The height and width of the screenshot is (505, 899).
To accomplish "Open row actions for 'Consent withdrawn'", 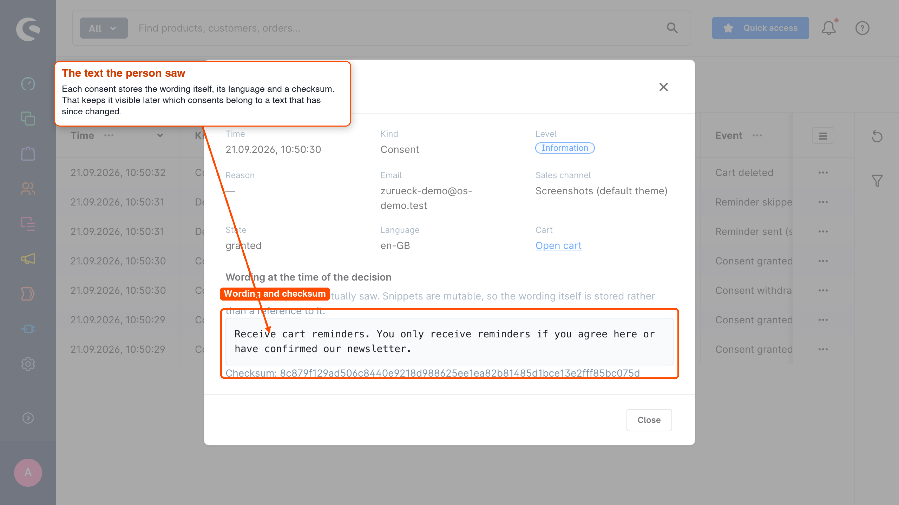I will click(823, 290).
